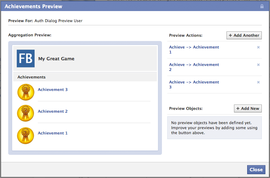Open the Achievement 3 link

(x=52, y=90)
